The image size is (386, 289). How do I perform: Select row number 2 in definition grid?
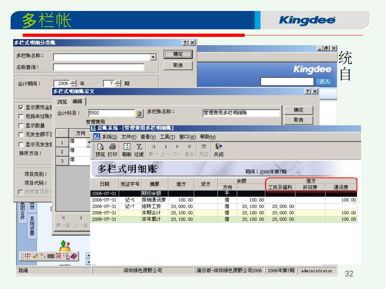pos(62,152)
